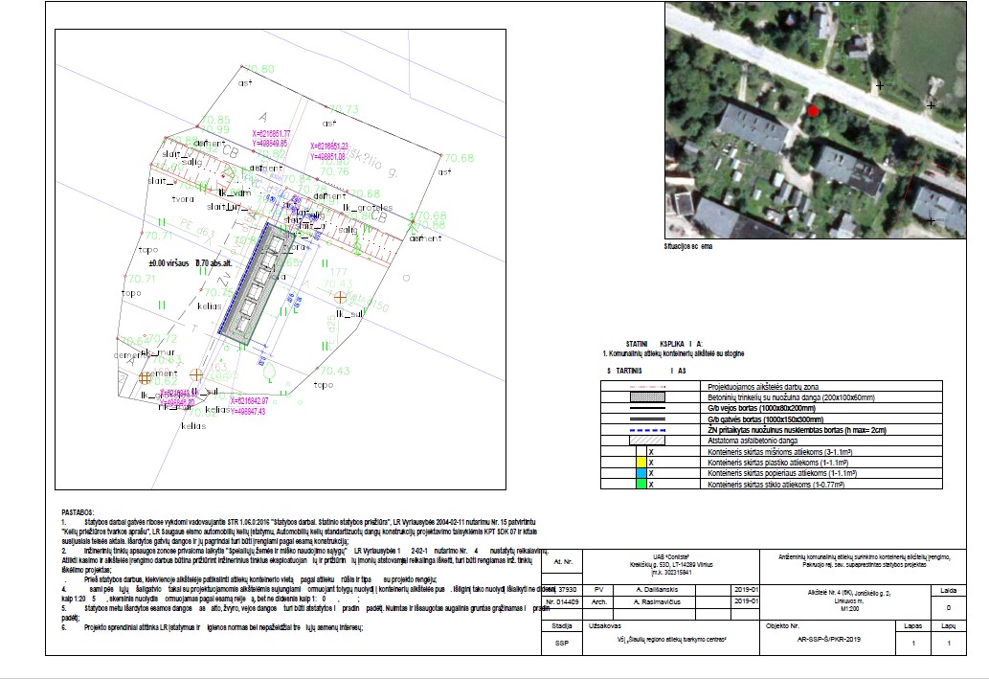989x679 pixels.
Task: Click the scale text "M1:200"
Action: click(849, 609)
